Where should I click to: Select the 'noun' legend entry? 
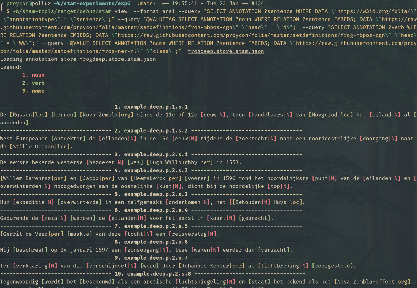pos(38,75)
